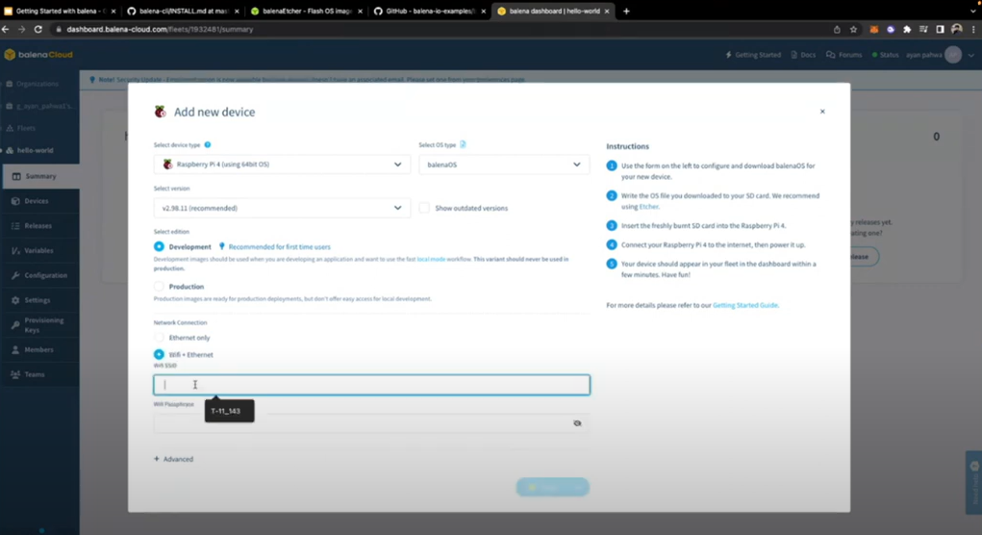Open Summary in the sidebar

pos(40,176)
